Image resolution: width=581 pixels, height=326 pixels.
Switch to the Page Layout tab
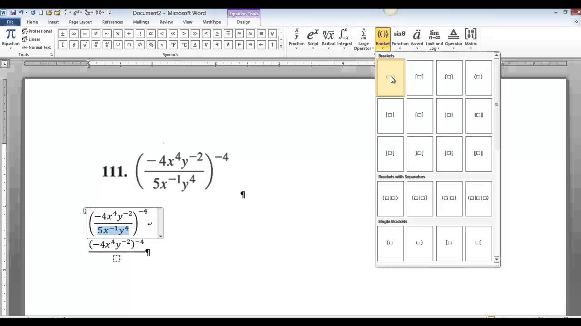pyautogui.click(x=80, y=22)
